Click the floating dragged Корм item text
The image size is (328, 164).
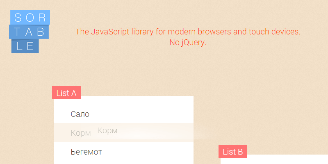pyautogui.click(x=107, y=131)
